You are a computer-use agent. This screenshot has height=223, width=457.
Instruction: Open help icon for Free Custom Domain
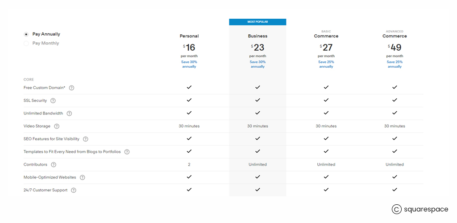point(71,88)
